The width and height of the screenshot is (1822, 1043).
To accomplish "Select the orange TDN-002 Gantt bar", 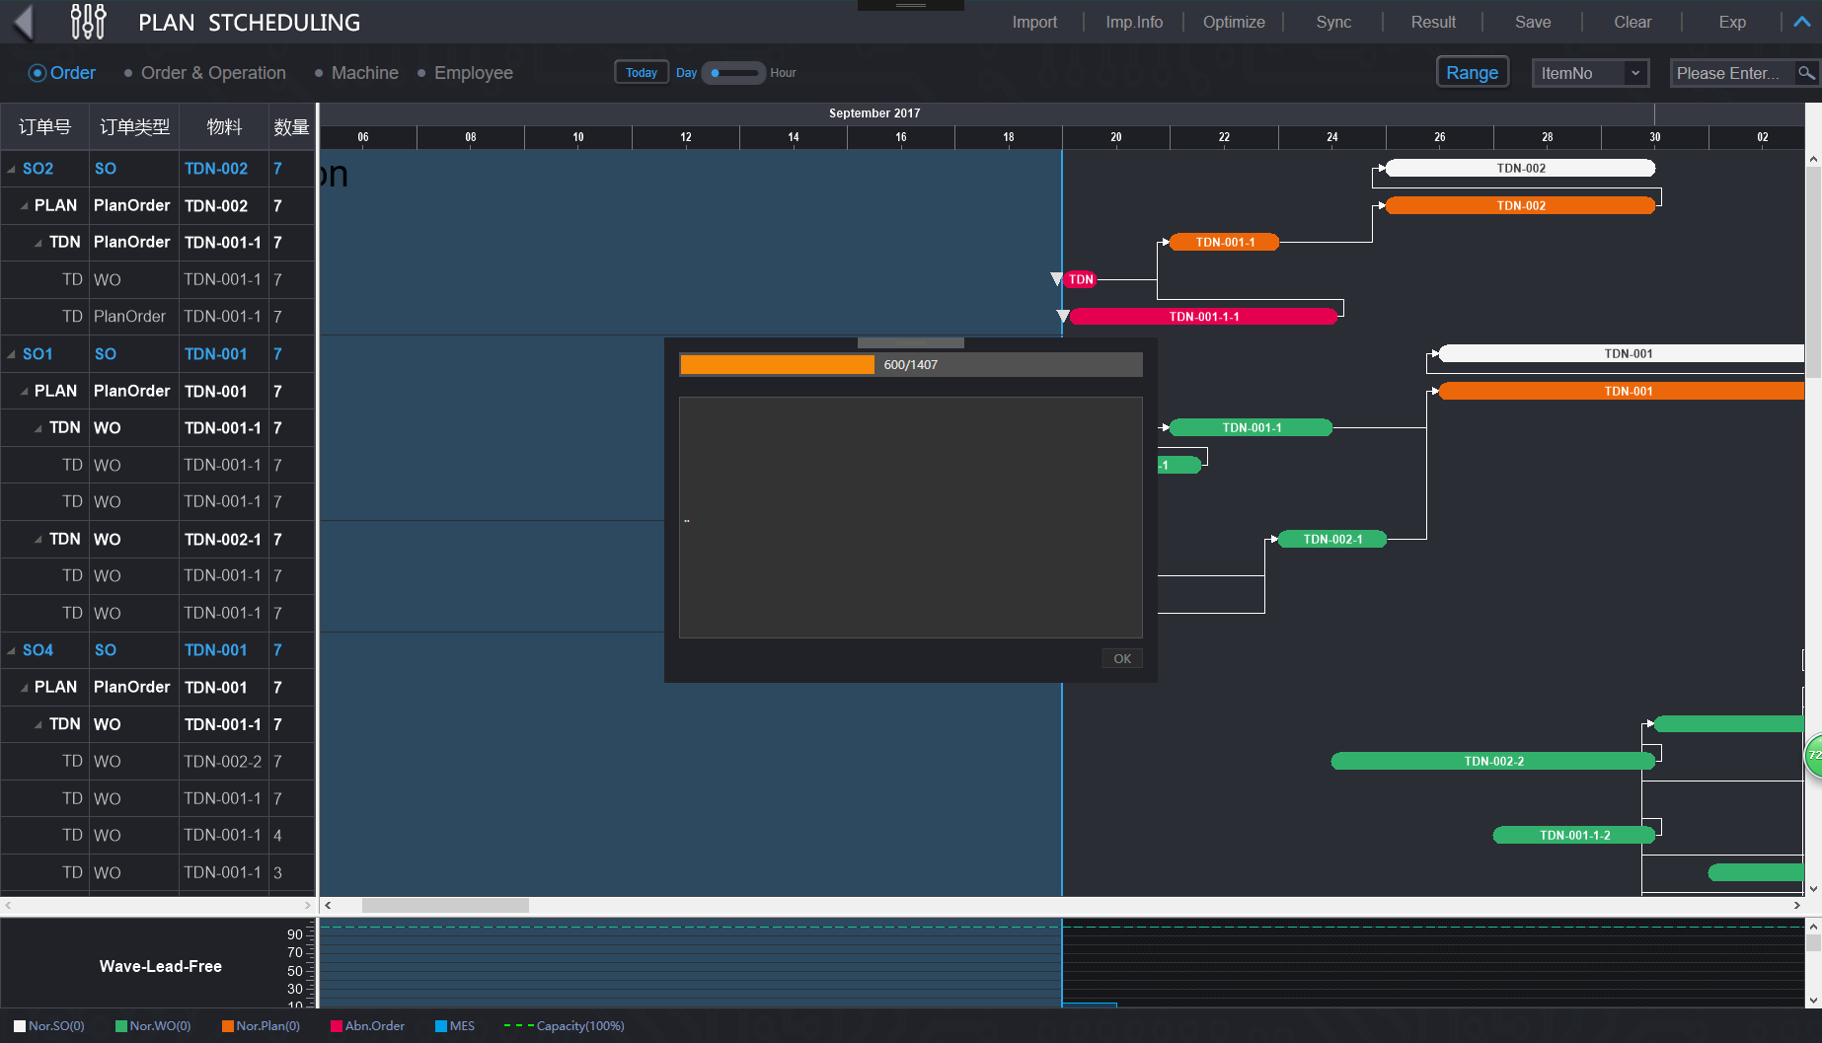I will point(1520,206).
